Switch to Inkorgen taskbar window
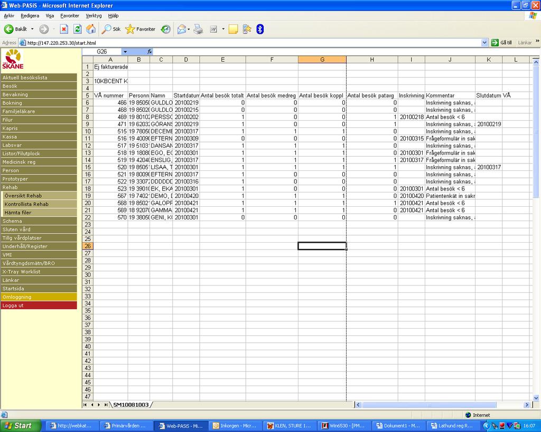Viewport: 541px width, 432px height. (235, 426)
